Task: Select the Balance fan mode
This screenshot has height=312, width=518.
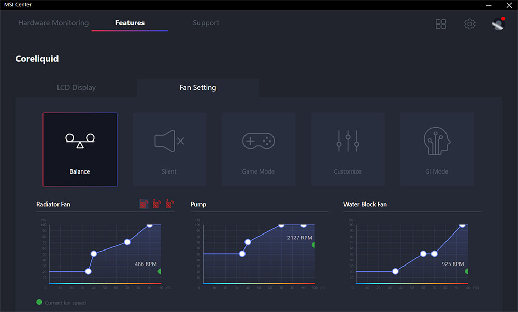Action: pyautogui.click(x=80, y=149)
